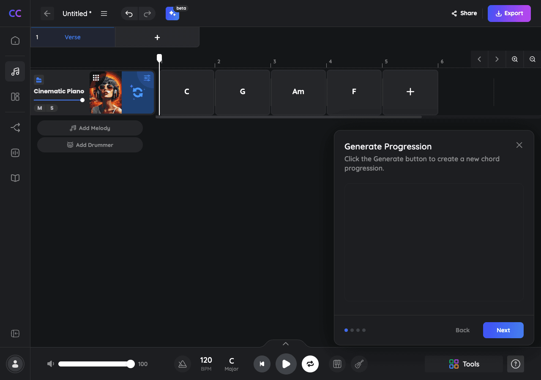The image size is (541, 380).
Task: Open the user profile avatar
Action: click(x=15, y=364)
